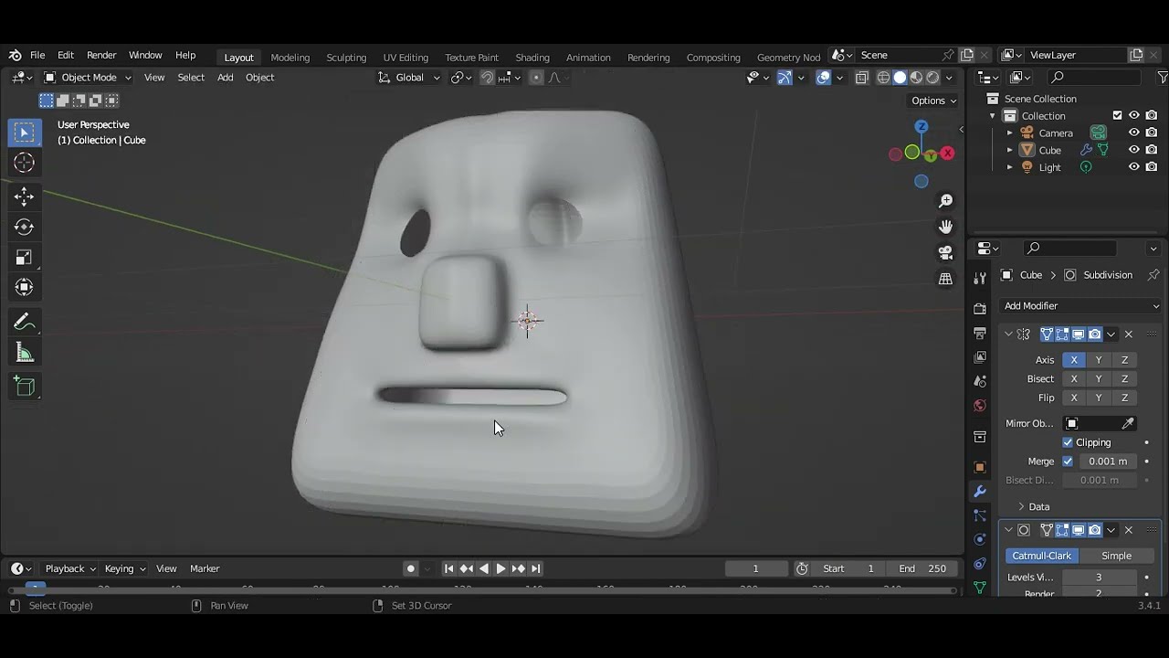Open the Render menu

[101, 56]
